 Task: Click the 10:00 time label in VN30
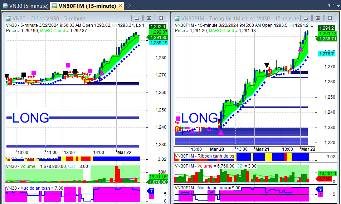23,152
